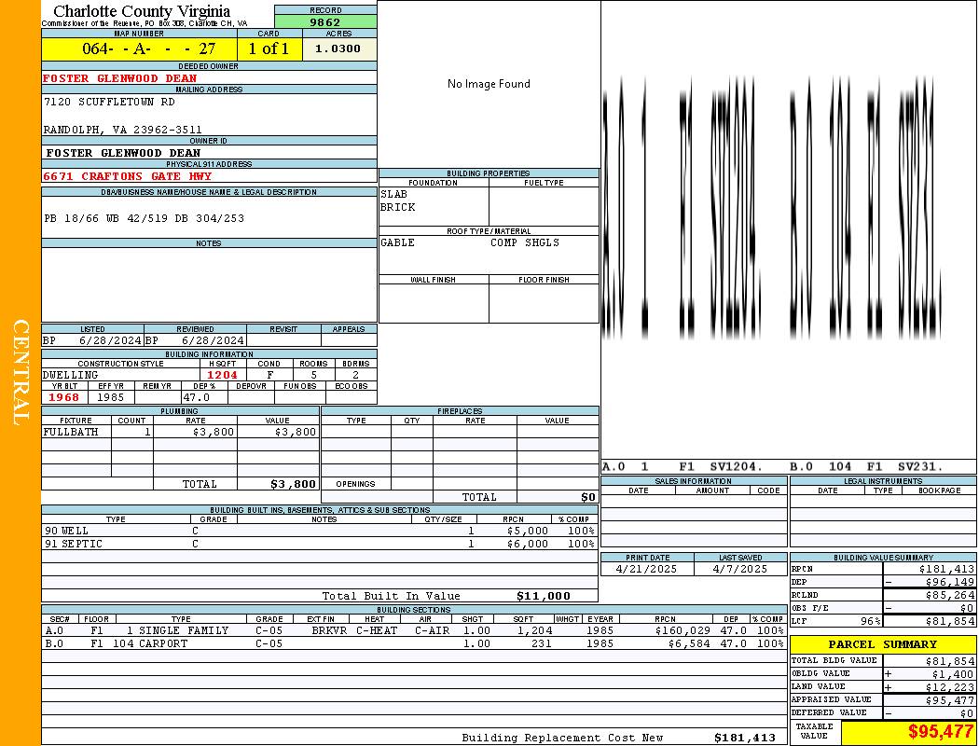
Task: Click the rooms value 5
Action: click(x=313, y=375)
